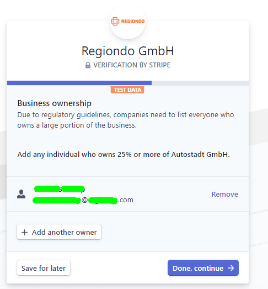This screenshot has height=289, width=268.
Task: Select the owner's email address row
Action: 83,200
